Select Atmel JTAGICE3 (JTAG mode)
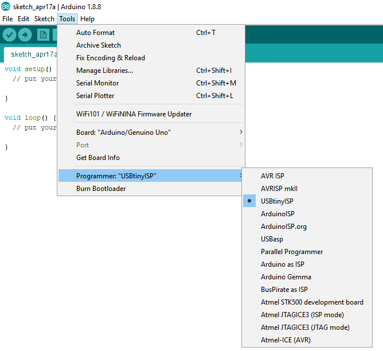The image size is (383, 351). [307, 327]
